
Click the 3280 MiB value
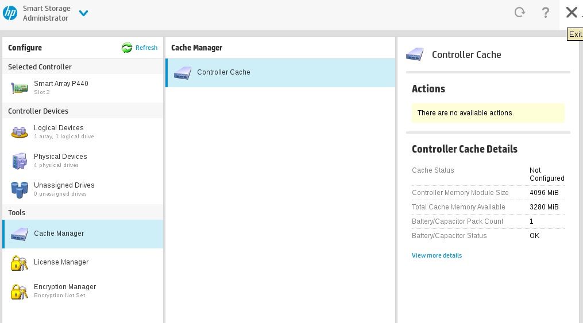[544, 207]
